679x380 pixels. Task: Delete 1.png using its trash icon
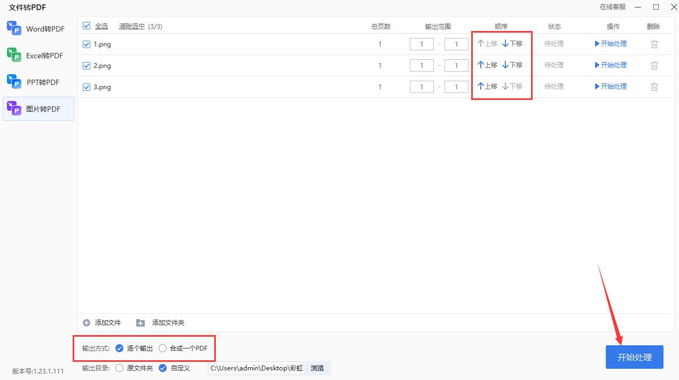click(654, 44)
